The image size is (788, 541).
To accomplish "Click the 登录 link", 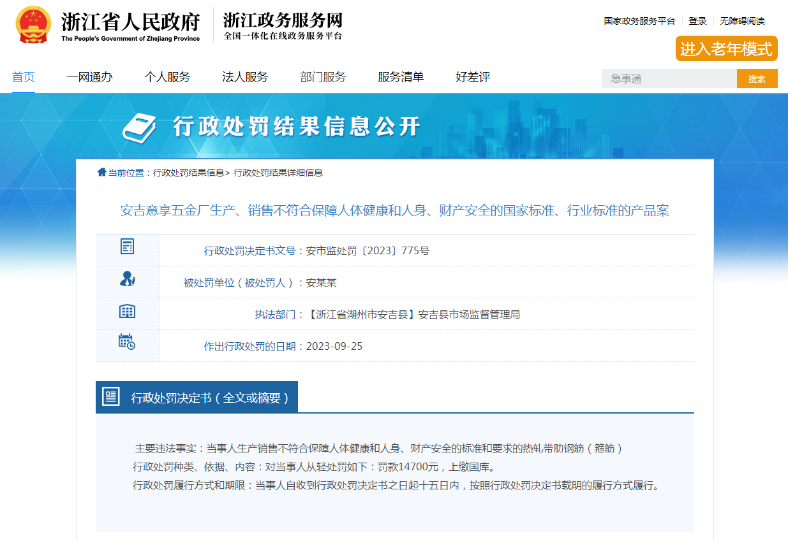I will click(697, 21).
